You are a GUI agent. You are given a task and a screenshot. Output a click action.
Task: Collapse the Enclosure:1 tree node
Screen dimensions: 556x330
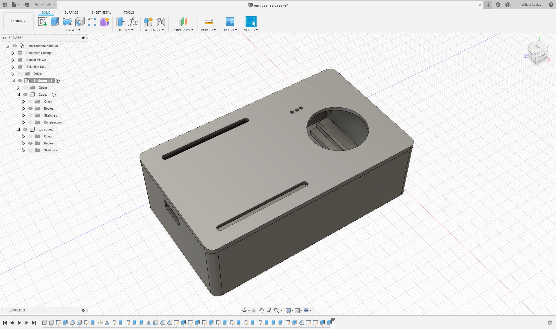click(13, 81)
